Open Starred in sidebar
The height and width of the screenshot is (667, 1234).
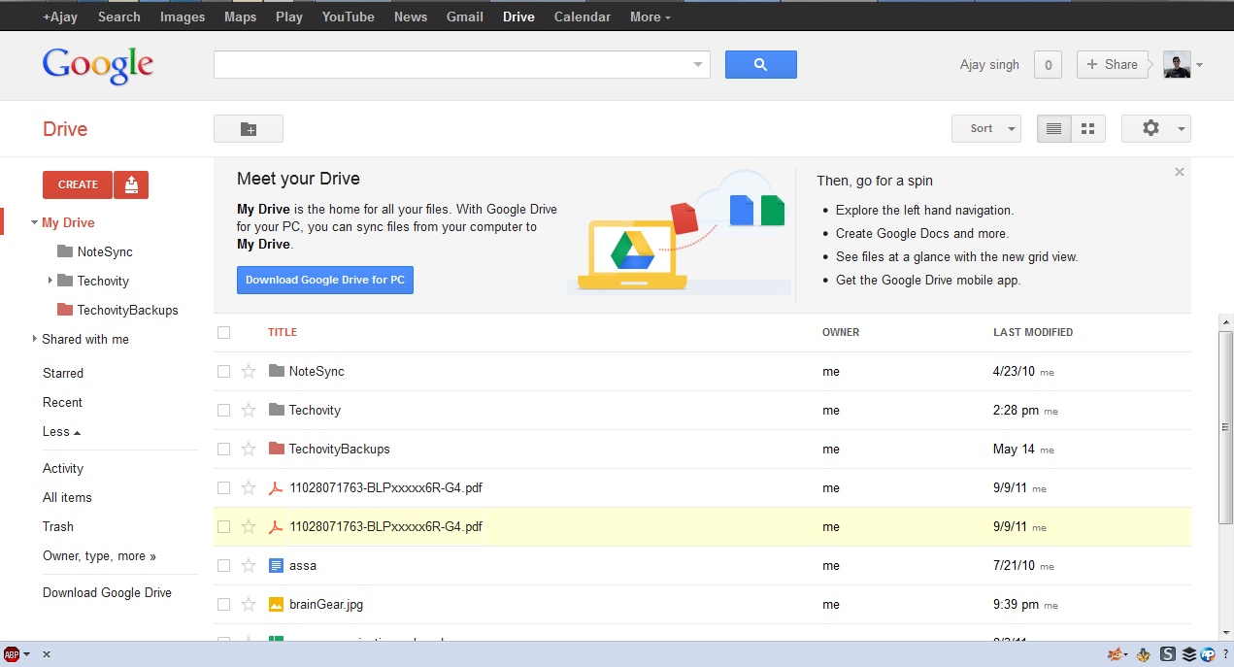[x=63, y=373]
